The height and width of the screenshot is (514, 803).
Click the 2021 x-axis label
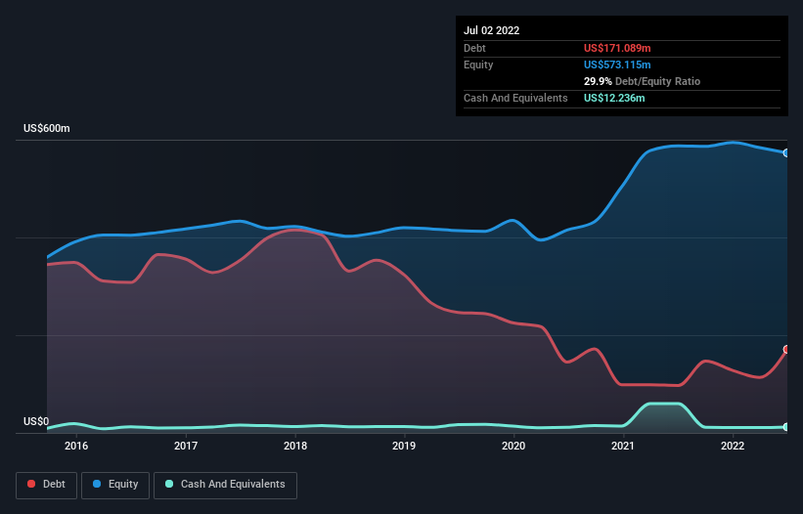[x=623, y=446]
